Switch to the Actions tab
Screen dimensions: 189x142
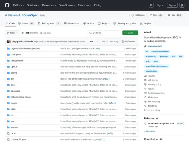tap(89, 23)
